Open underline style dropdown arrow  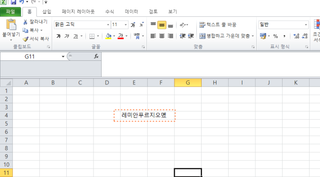pos(81,36)
